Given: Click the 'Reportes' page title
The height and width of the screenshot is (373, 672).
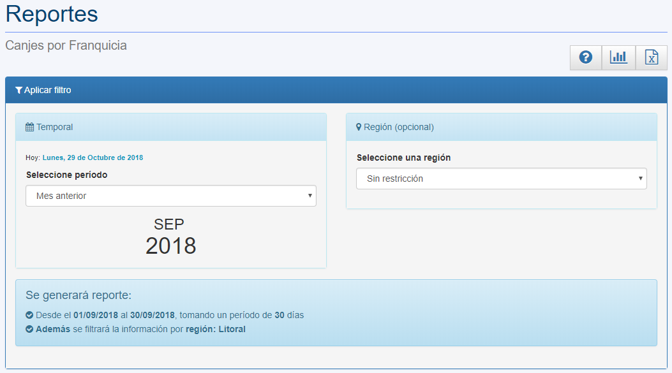Looking at the screenshot, I should 52,14.
